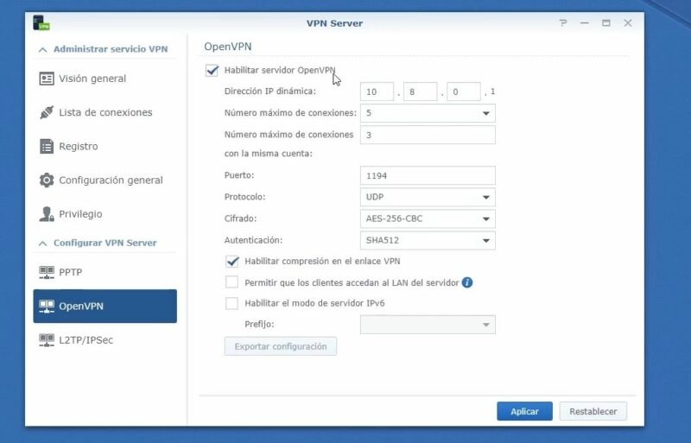Image resolution: width=691 pixels, height=443 pixels.
Task: Select PPTP configuration
Action: point(105,272)
